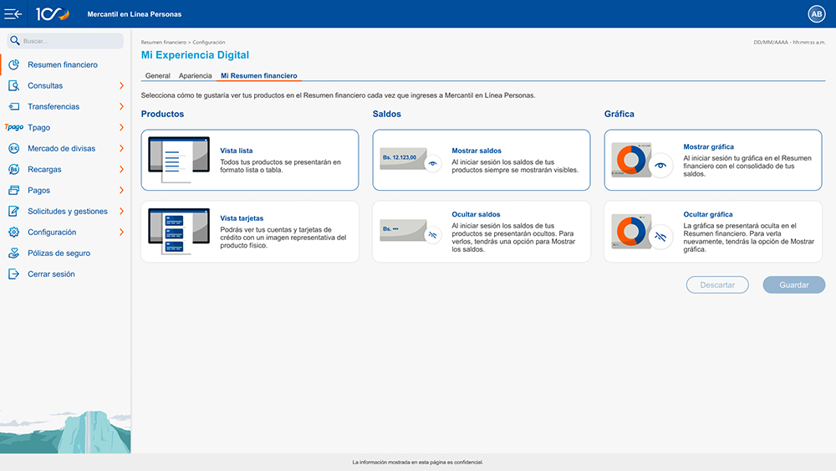Click the Mercantil logo in the header
This screenshot has width=836, height=471.
[x=52, y=14]
